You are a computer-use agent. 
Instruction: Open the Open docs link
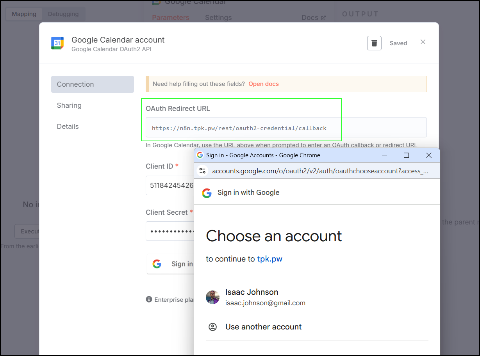[x=263, y=84]
